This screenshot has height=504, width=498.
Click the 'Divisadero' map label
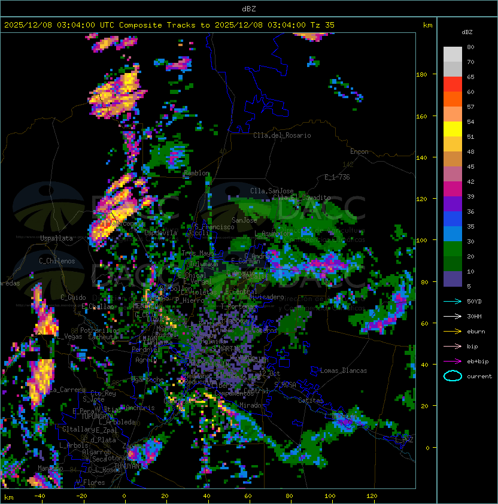[266, 297]
